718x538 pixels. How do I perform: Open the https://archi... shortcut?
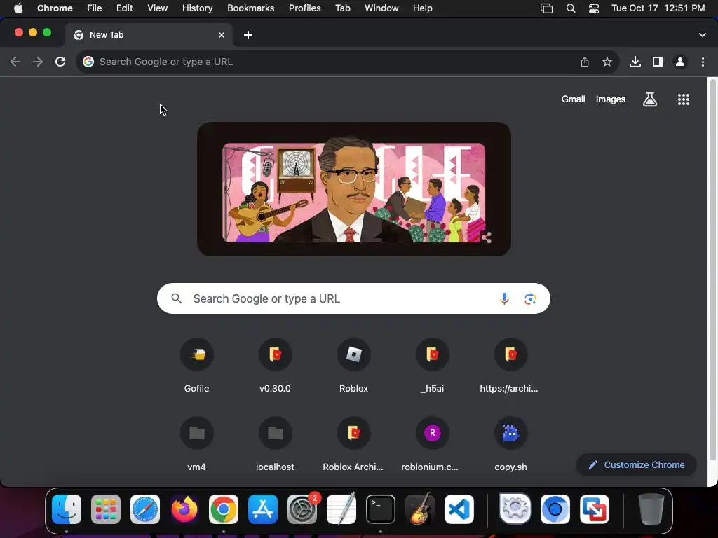510,366
